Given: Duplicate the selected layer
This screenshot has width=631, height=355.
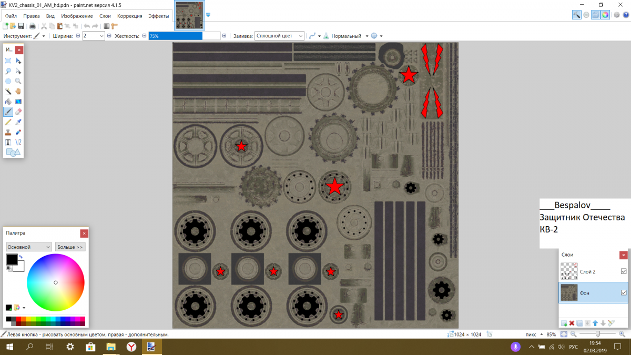Looking at the screenshot, I should pyautogui.click(x=579, y=323).
